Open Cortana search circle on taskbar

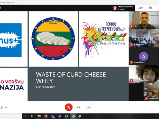click(x=26, y=116)
